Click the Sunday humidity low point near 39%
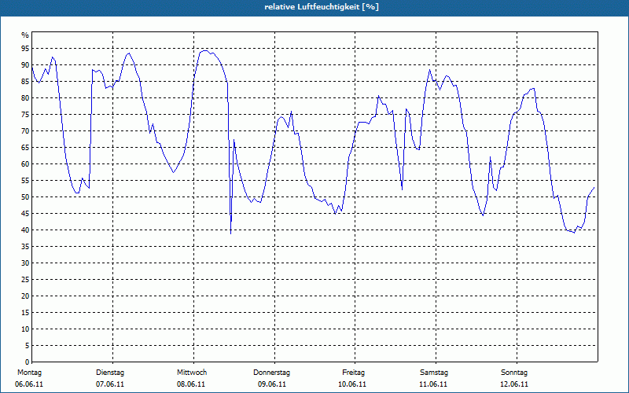The height and width of the screenshot is (393, 629). (x=574, y=233)
